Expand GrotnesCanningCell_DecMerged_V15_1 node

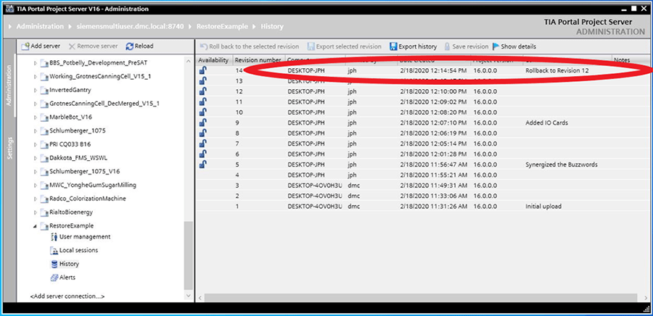pos(36,104)
